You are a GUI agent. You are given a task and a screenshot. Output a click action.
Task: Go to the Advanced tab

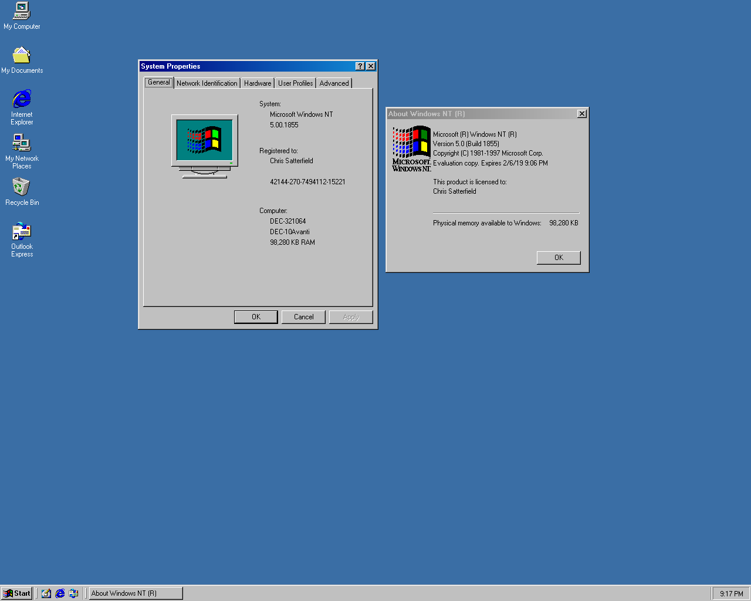tap(334, 83)
